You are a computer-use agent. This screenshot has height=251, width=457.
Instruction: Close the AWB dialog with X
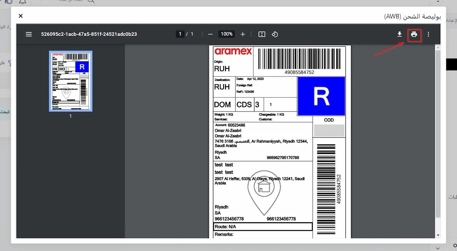21,16
